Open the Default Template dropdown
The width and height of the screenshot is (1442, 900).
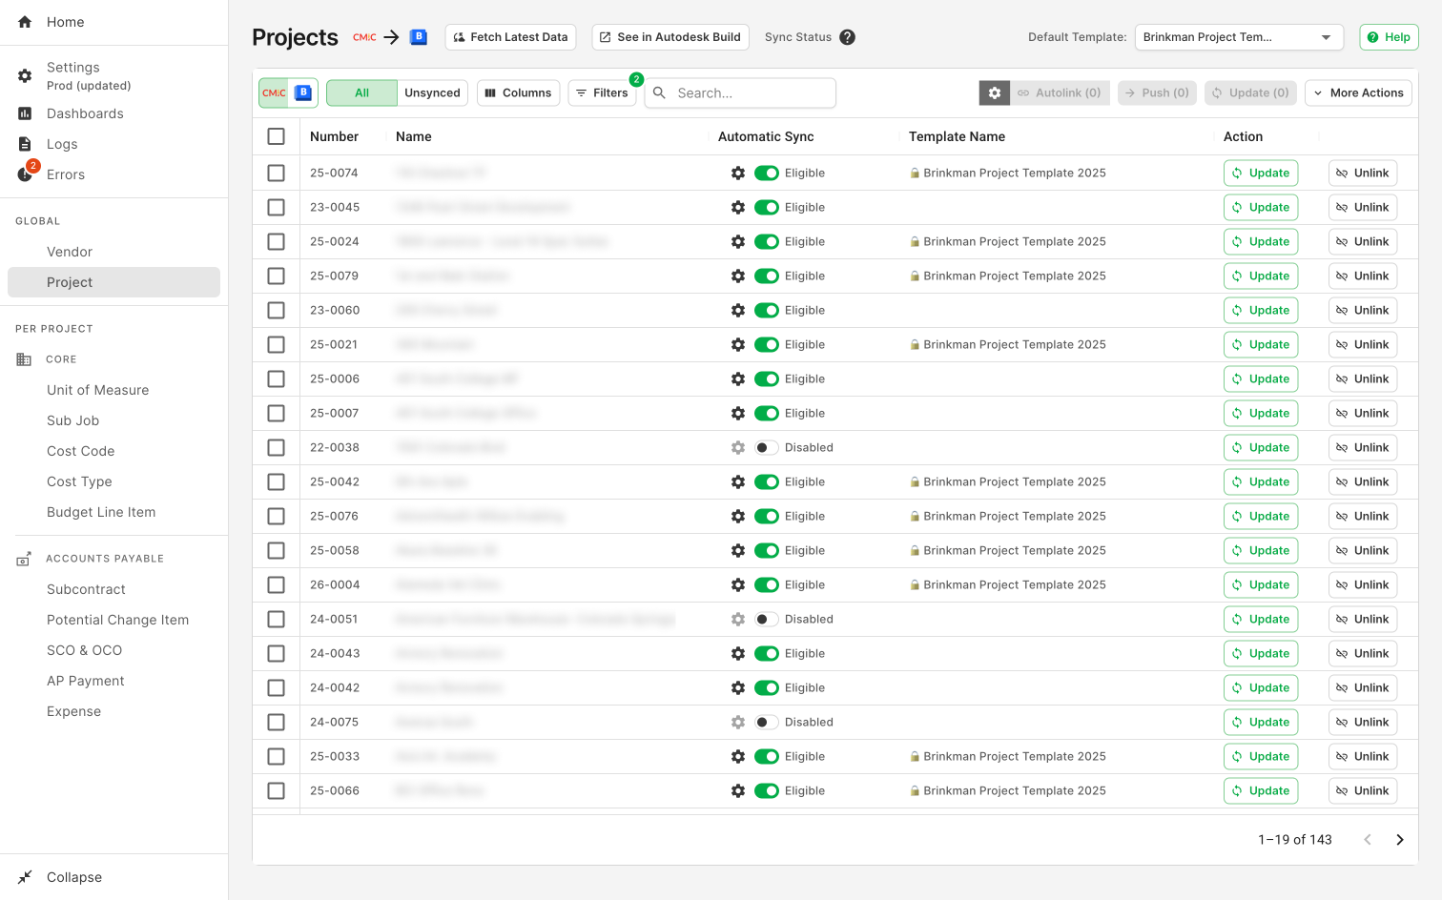[x=1238, y=37]
